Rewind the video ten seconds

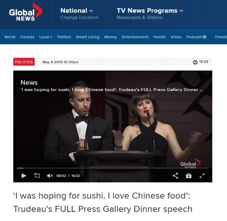pos(37,175)
